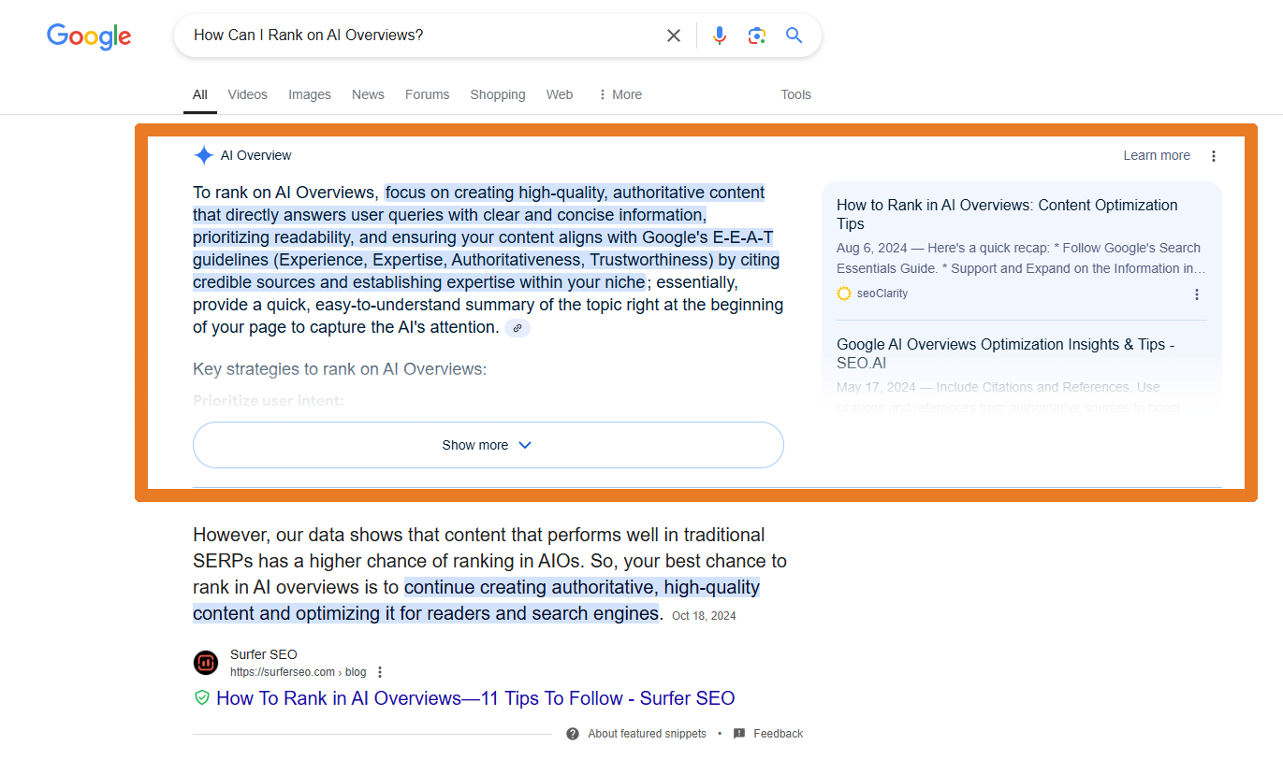The image size is (1283, 774).
Task: Click Learn more about AI Overview
Action: pos(1157,156)
